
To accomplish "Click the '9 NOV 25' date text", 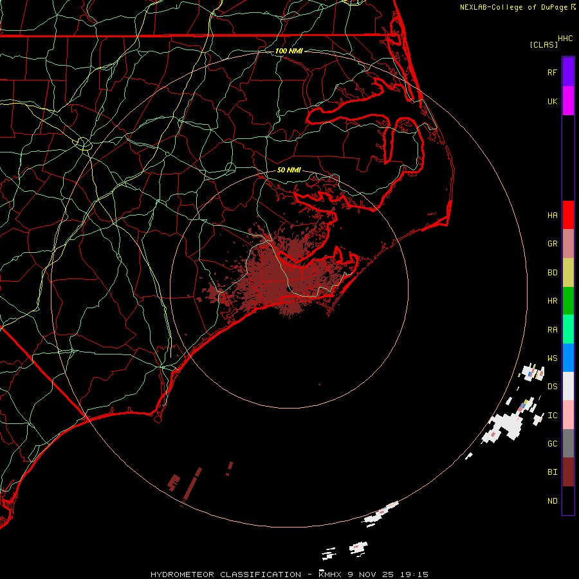I will [x=371, y=574].
